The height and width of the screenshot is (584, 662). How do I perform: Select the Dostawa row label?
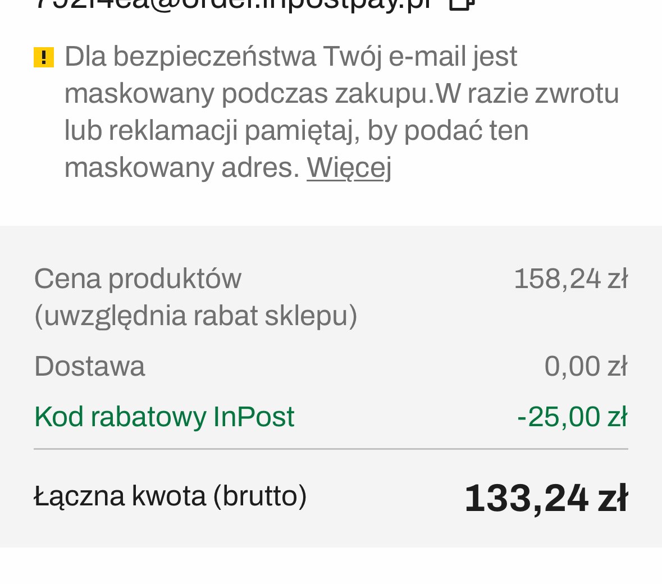[89, 366]
